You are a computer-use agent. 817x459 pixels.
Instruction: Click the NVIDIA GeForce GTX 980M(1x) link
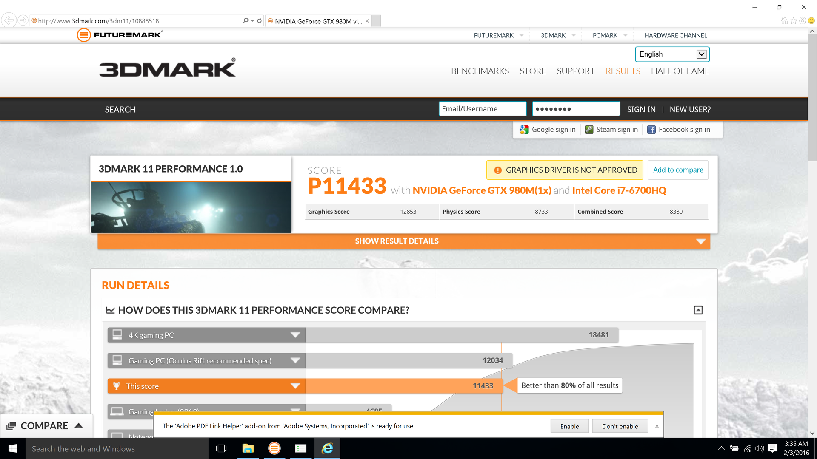coord(482,190)
